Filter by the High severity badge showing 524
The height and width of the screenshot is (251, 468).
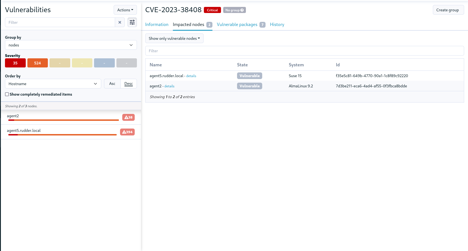pyautogui.click(x=37, y=63)
